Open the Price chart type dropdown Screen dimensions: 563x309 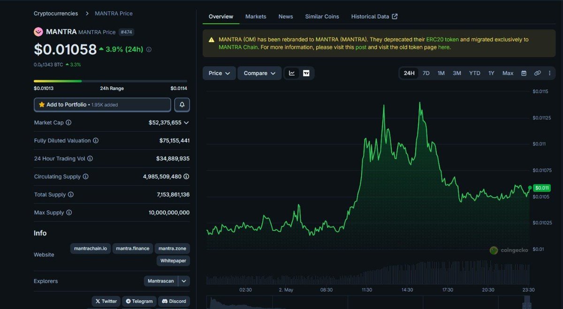219,73
